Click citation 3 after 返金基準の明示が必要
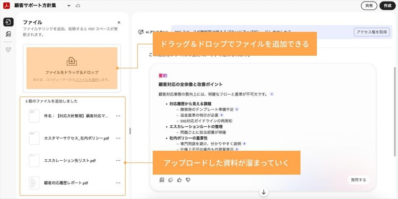This screenshot has height=199, width=398. tap(221, 115)
